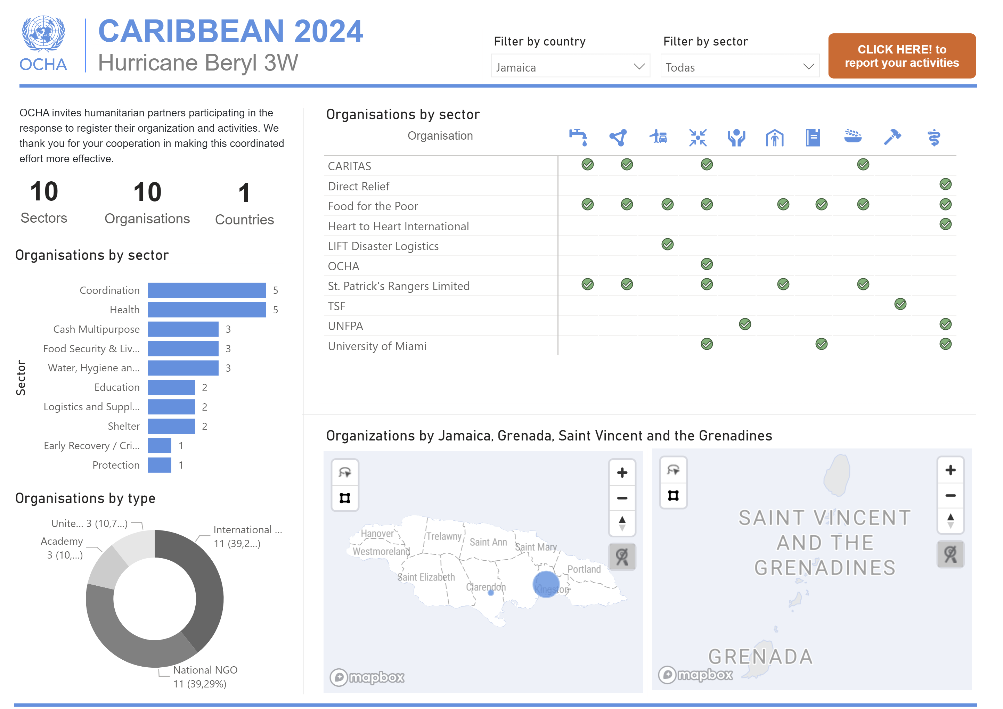Zoom out on the Grenada map
This screenshot has width=1003, height=709.
[950, 495]
